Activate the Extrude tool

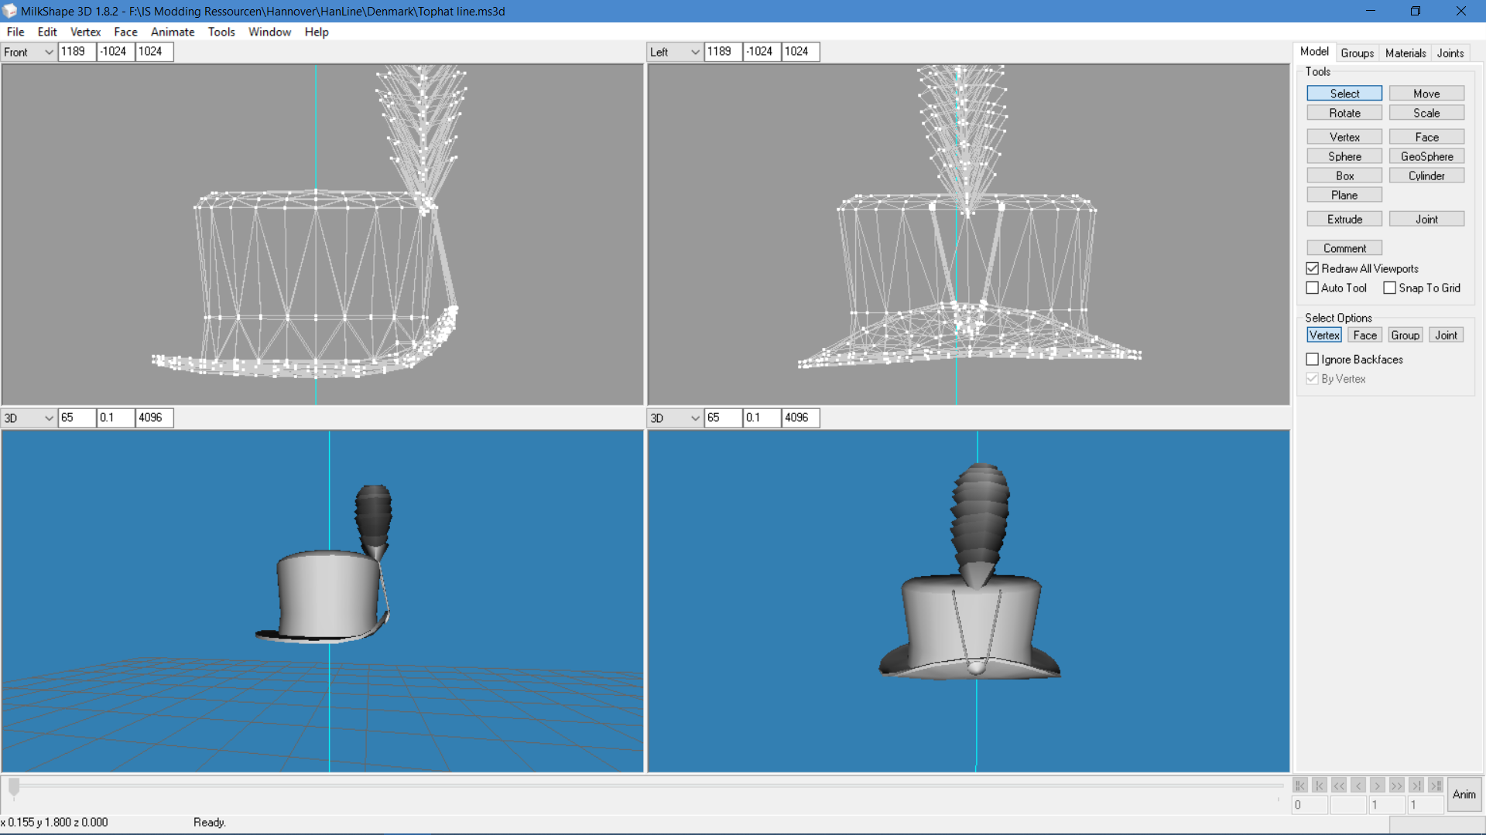[1344, 220]
